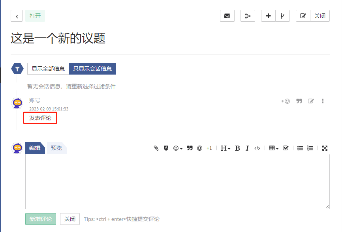Select 显示全部信息 filter option
The image size is (342, 232).
tap(48, 69)
